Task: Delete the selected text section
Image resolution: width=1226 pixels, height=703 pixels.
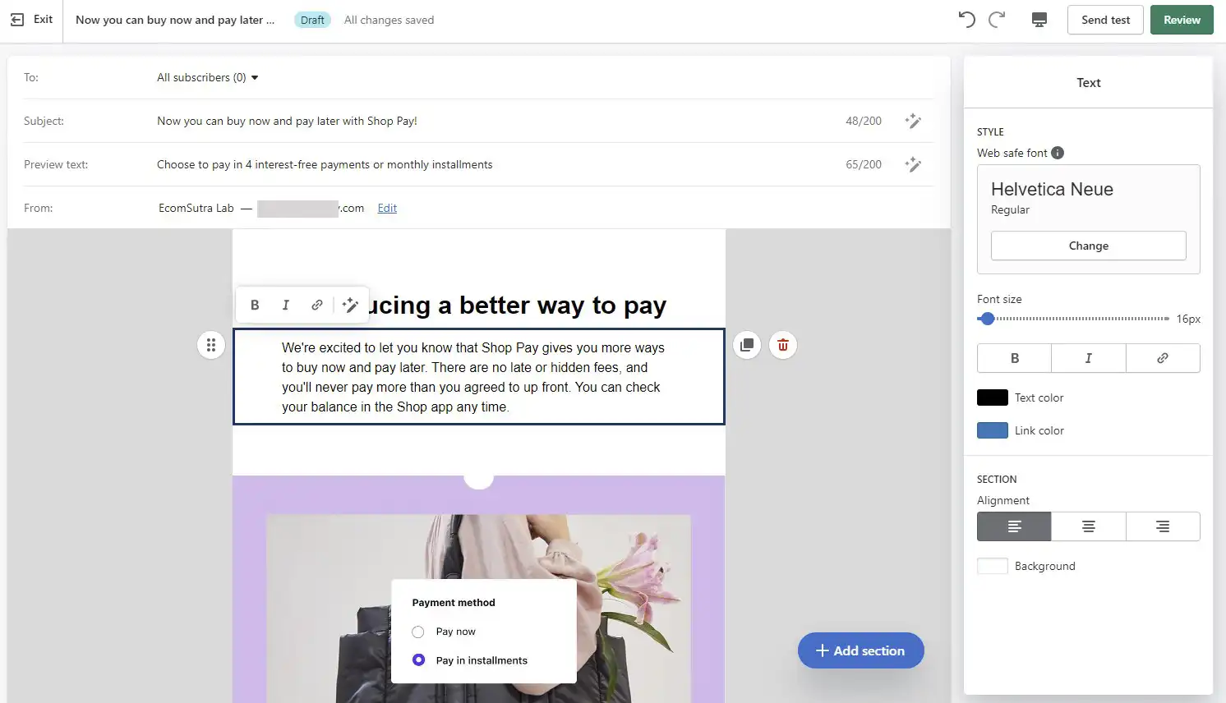Action: 783,345
